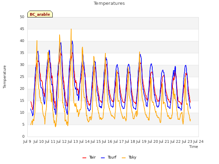
Task: Click the Jul 23 x-axis tick label
Action: (x=187, y=141)
